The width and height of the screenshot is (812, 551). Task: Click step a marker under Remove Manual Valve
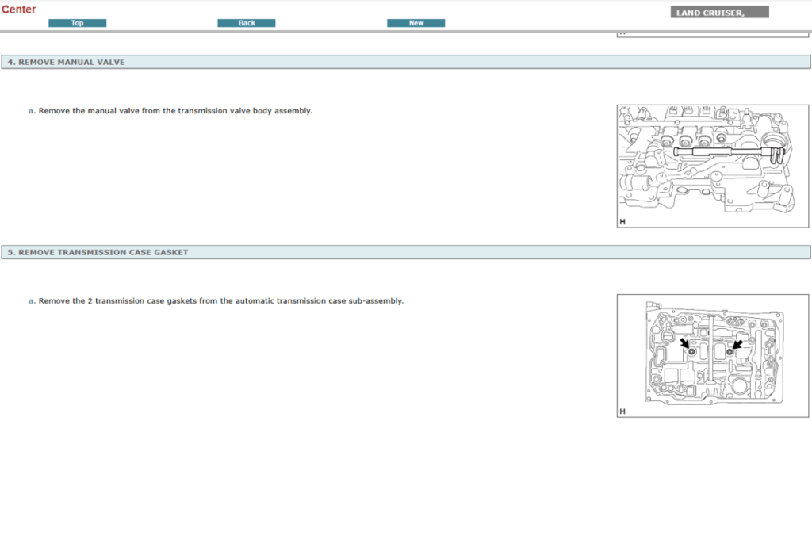click(32, 111)
